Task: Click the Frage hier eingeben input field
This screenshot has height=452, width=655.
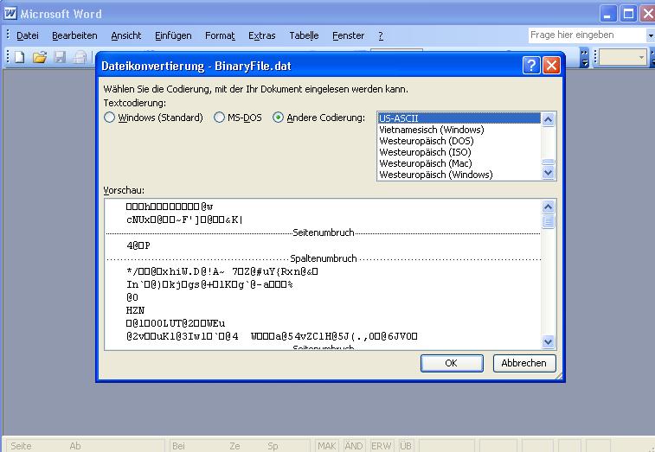Action: coord(587,35)
